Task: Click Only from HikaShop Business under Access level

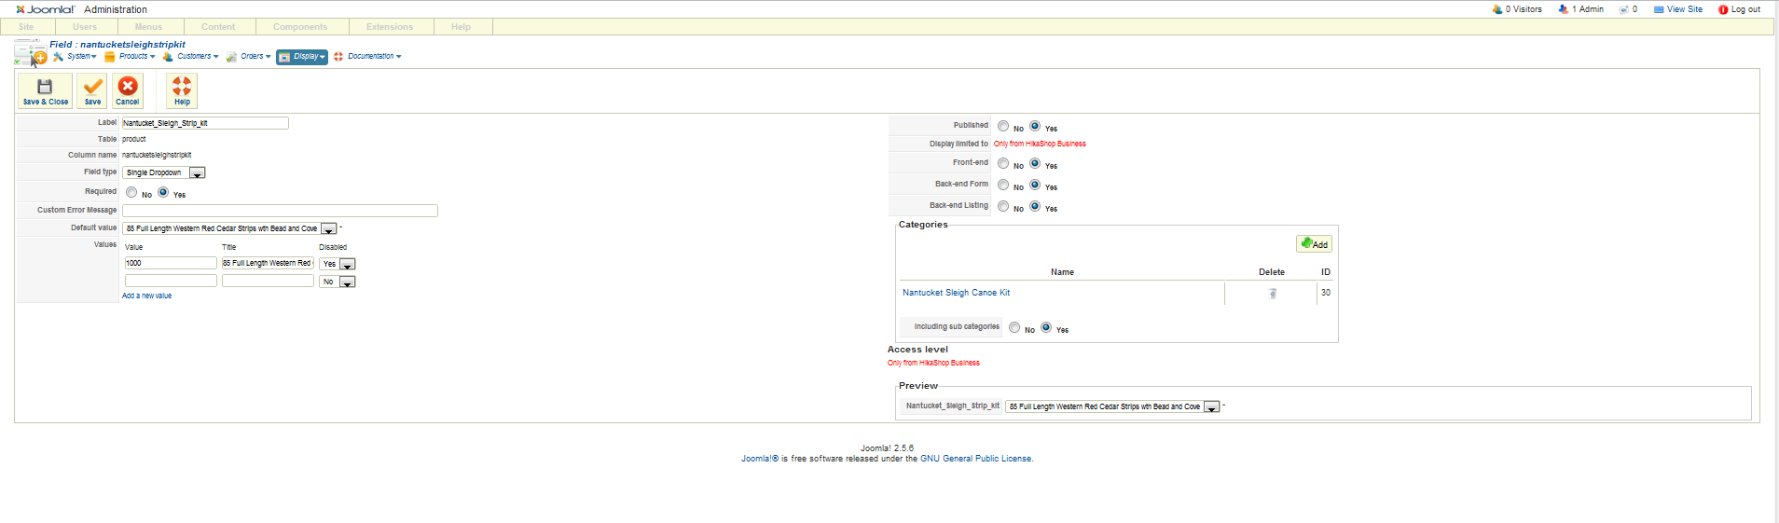Action: (x=933, y=363)
